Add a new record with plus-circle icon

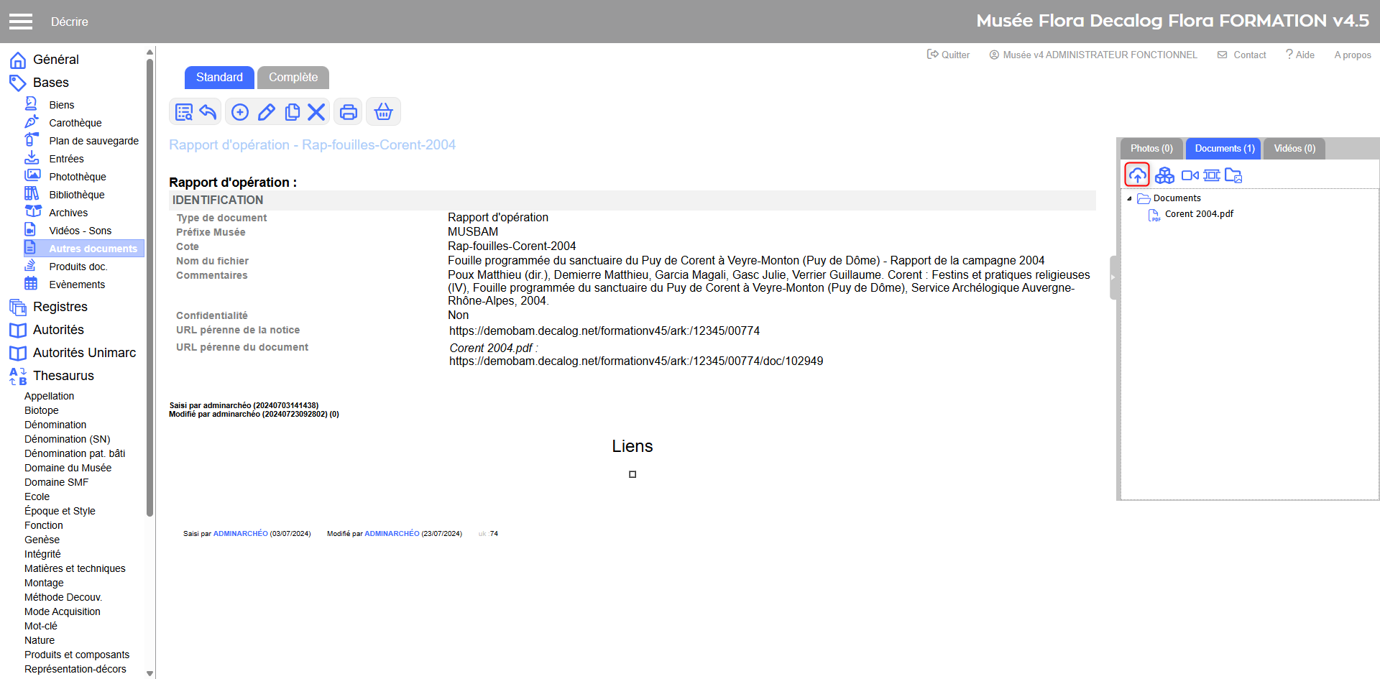240,112
